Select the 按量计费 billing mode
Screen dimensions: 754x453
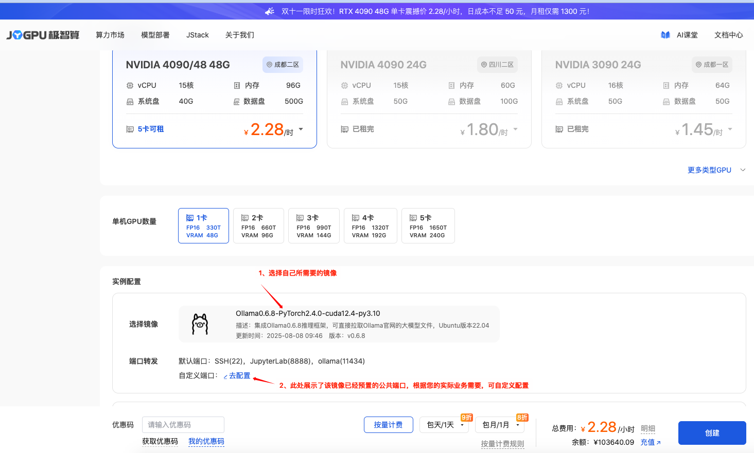(388, 425)
